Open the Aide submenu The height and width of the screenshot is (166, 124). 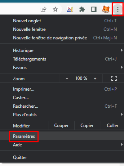tap(62, 145)
